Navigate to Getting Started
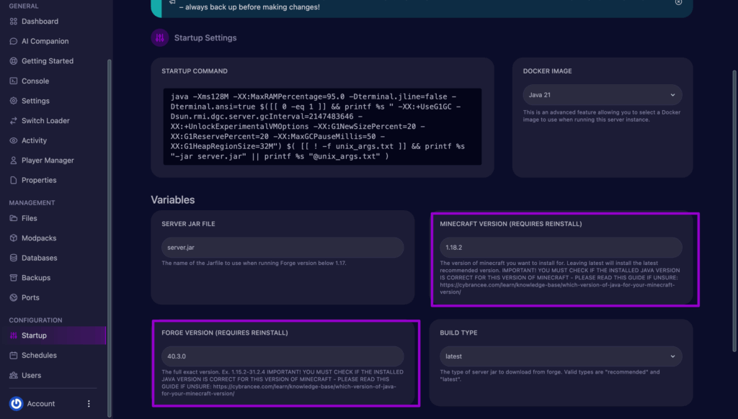 tap(47, 61)
